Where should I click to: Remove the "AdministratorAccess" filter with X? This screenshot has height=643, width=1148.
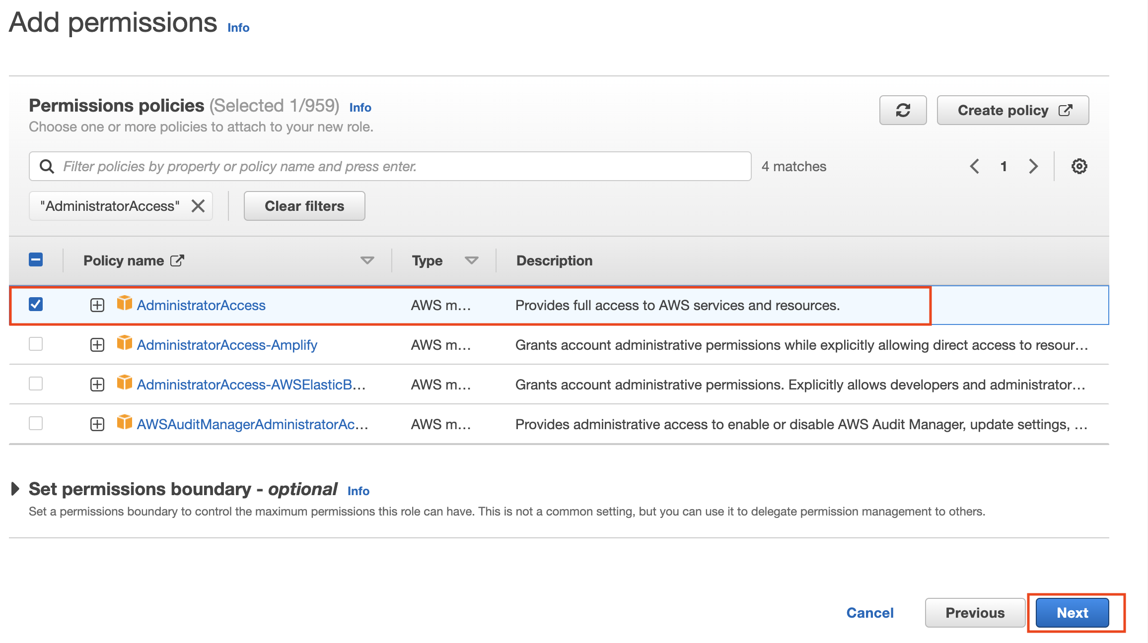(198, 206)
